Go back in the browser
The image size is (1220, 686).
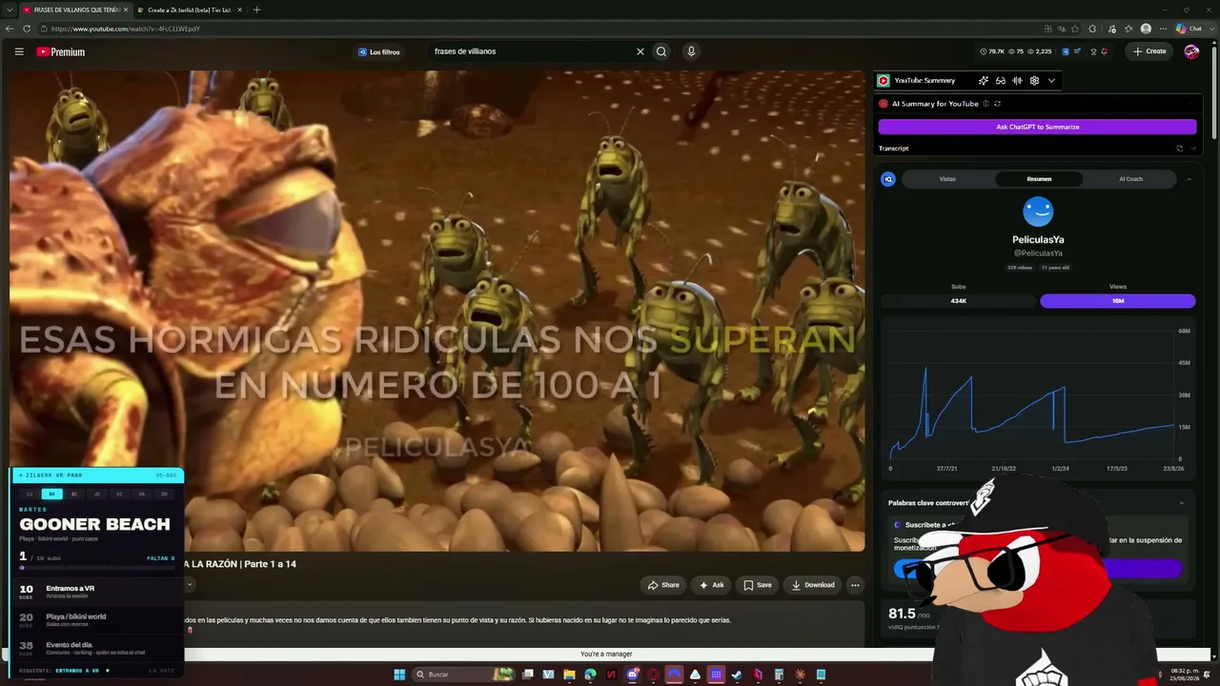click(10, 29)
